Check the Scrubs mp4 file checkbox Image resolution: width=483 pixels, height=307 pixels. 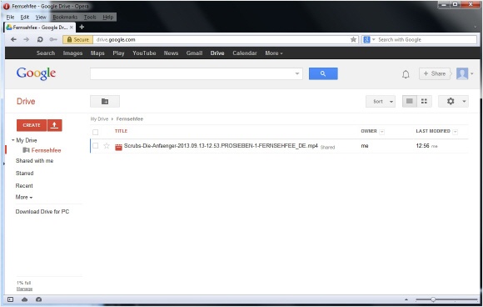pos(96,146)
